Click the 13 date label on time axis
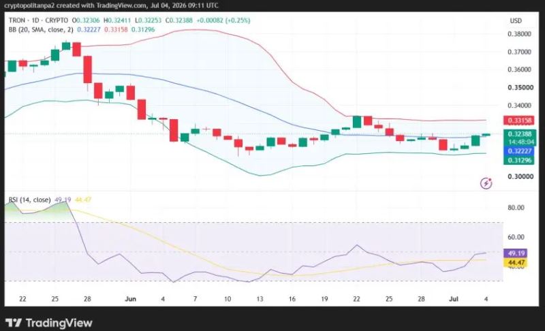This screenshot has width=545, height=331. tap(260, 299)
